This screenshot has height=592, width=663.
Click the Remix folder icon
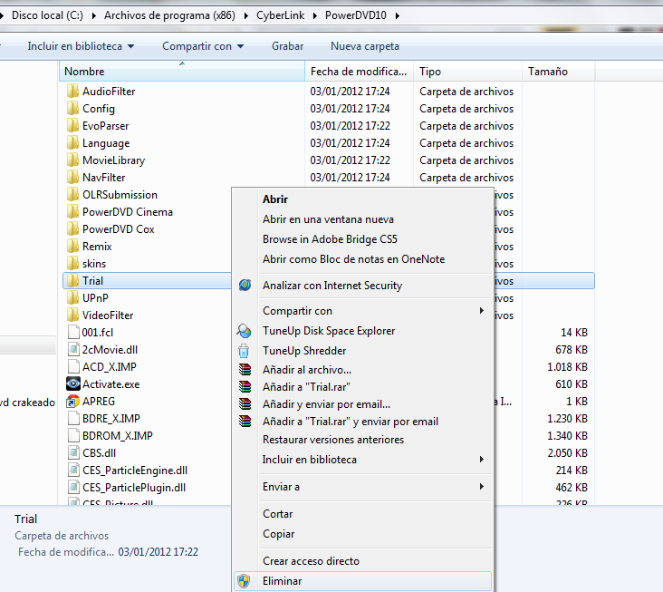pyautogui.click(x=72, y=247)
